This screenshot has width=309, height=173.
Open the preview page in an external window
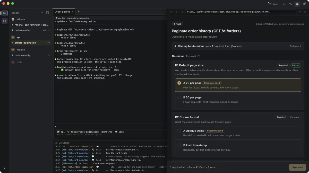pyautogui.click(x=299, y=12)
